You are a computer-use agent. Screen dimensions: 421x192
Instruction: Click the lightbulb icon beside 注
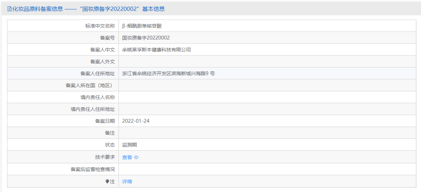pos(107,182)
